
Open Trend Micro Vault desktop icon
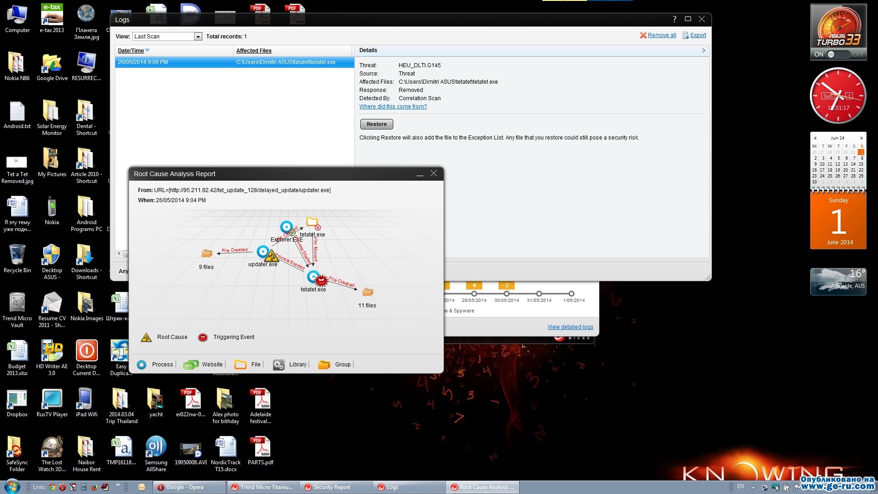tap(17, 310)
